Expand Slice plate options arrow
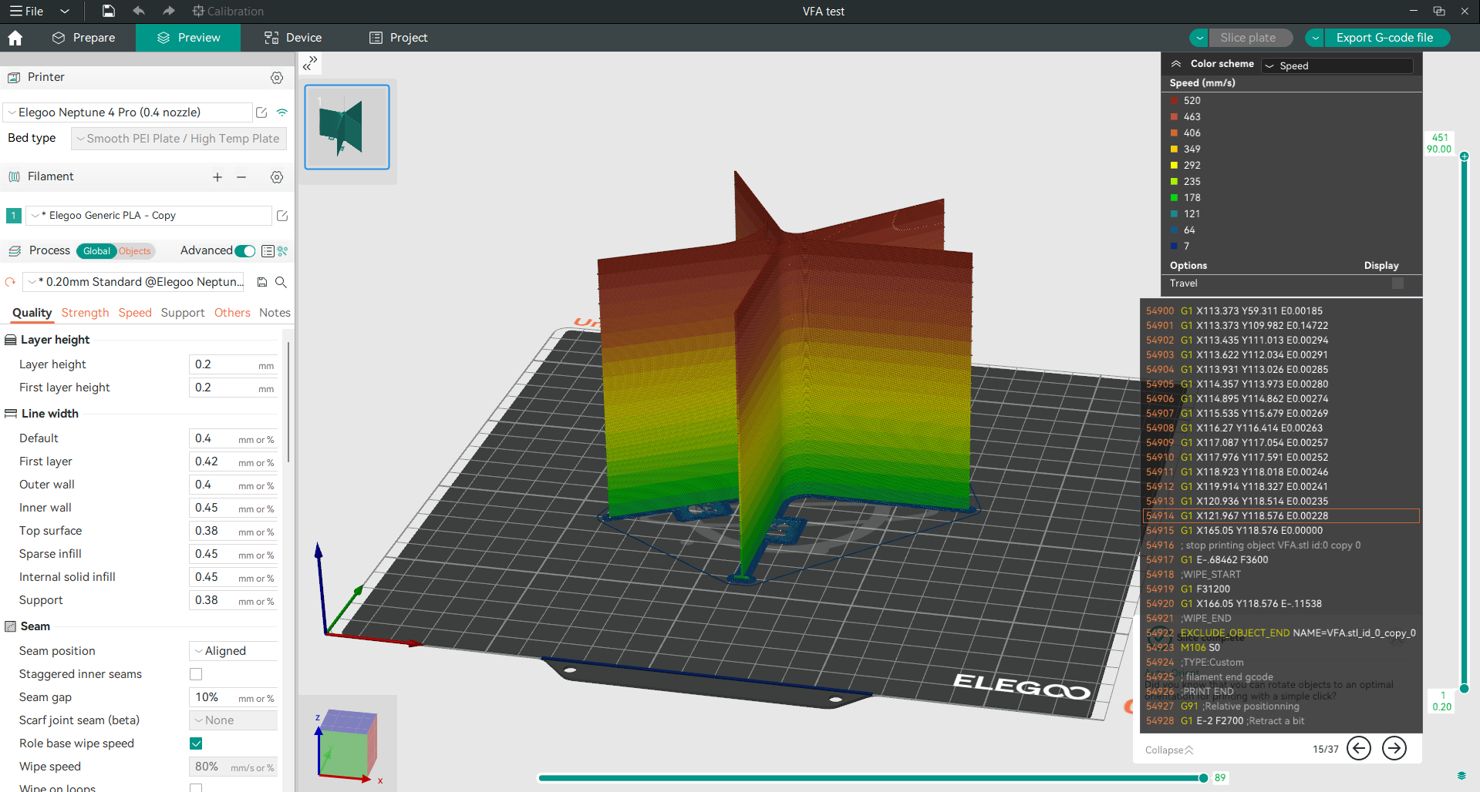The image size is (1480, 792). pos(1199,38)
